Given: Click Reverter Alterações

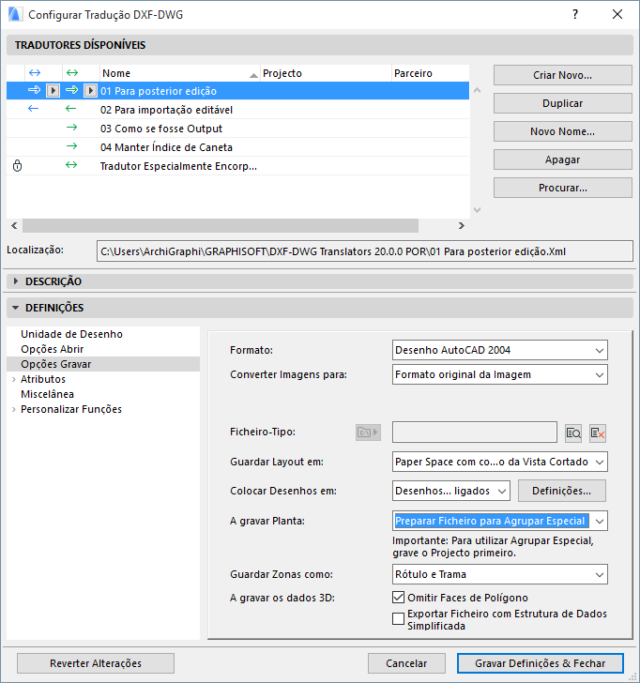Looking at the screenshot, I should coord(96,663).
